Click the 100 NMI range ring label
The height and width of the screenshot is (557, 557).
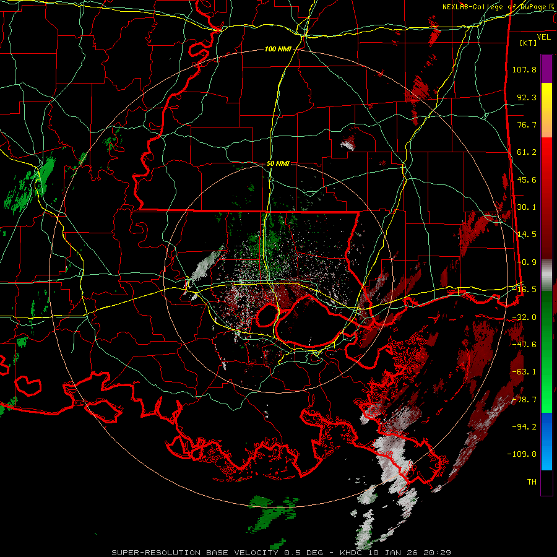click(x=278, y=49)
